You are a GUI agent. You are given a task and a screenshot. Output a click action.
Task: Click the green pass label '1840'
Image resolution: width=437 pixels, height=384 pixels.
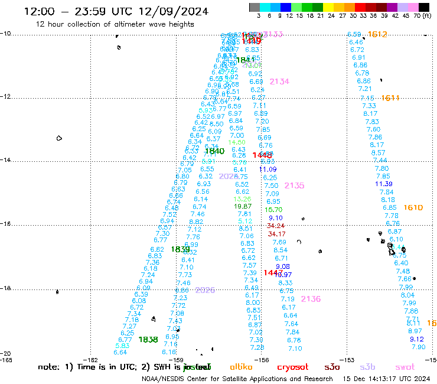tap(214, 151)
